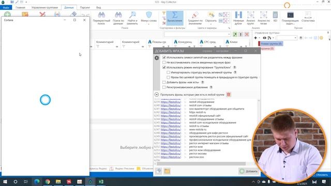Apply Градиент по значениям
Image resolution: width=331 pixels, height=186 pixels.
(x=195, y=18)
